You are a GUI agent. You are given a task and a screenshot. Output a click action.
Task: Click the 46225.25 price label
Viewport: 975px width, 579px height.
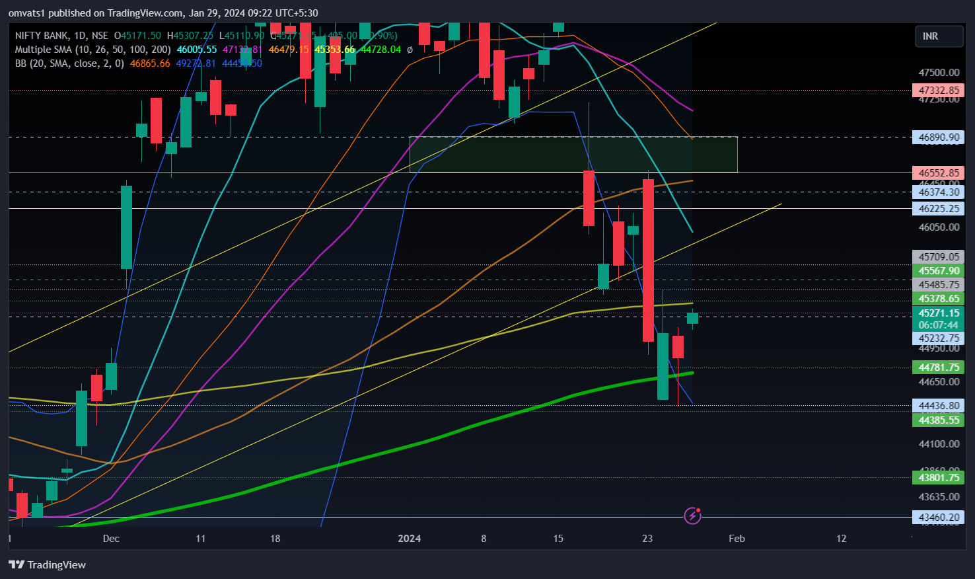(939, 208)
